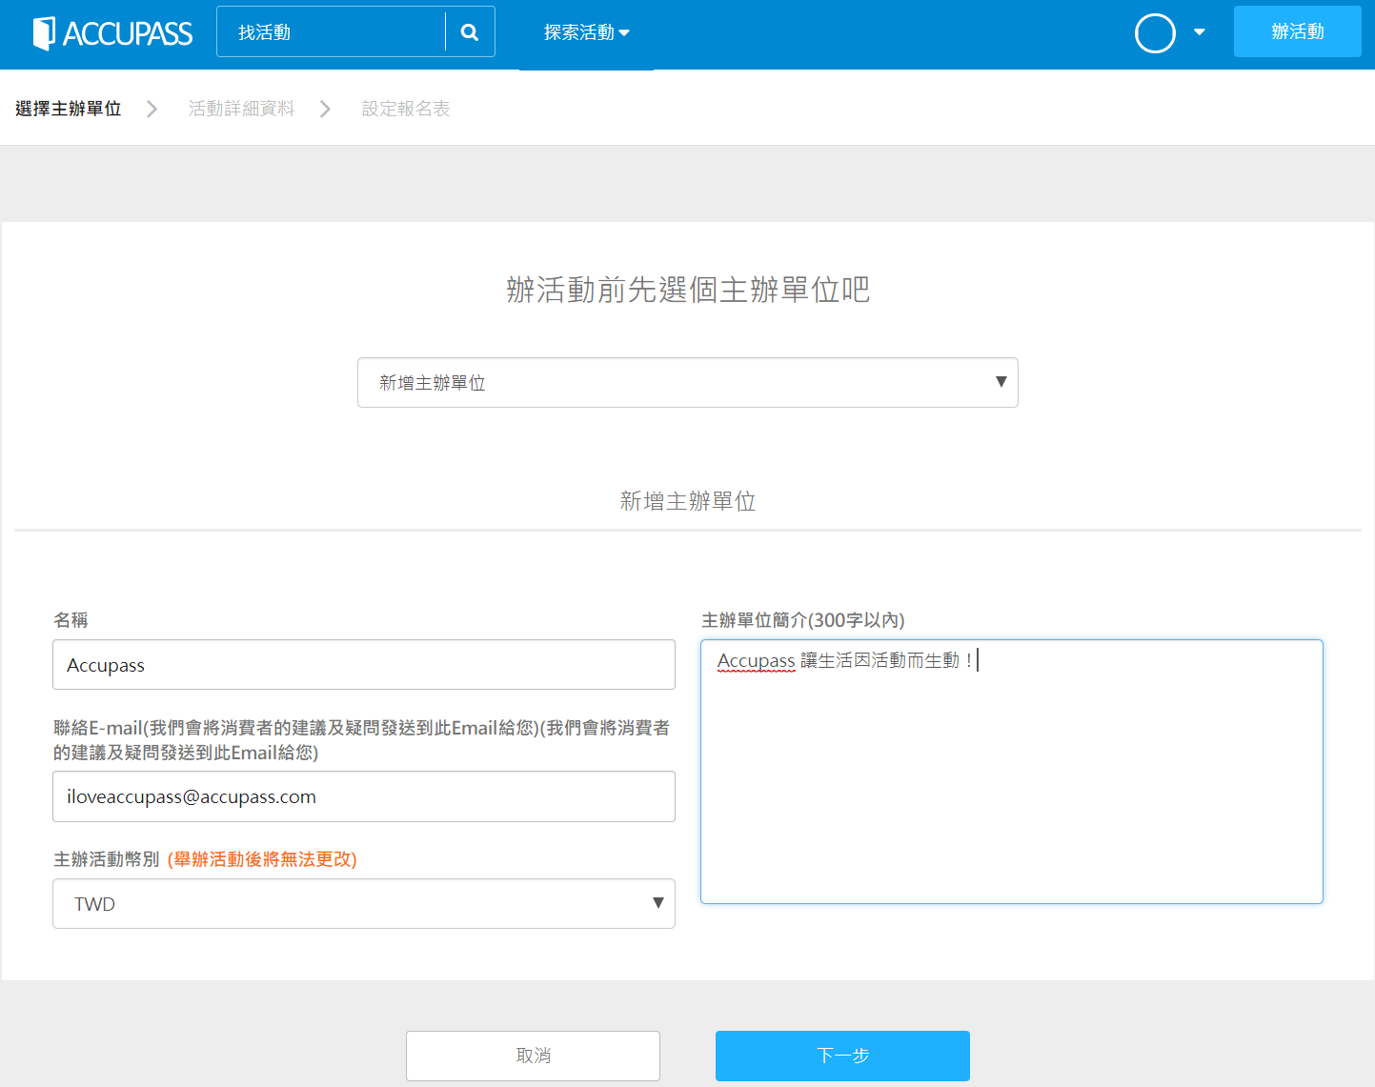Click the 名稱 field label
The image size is (1375, 1087).
(71, 620)
